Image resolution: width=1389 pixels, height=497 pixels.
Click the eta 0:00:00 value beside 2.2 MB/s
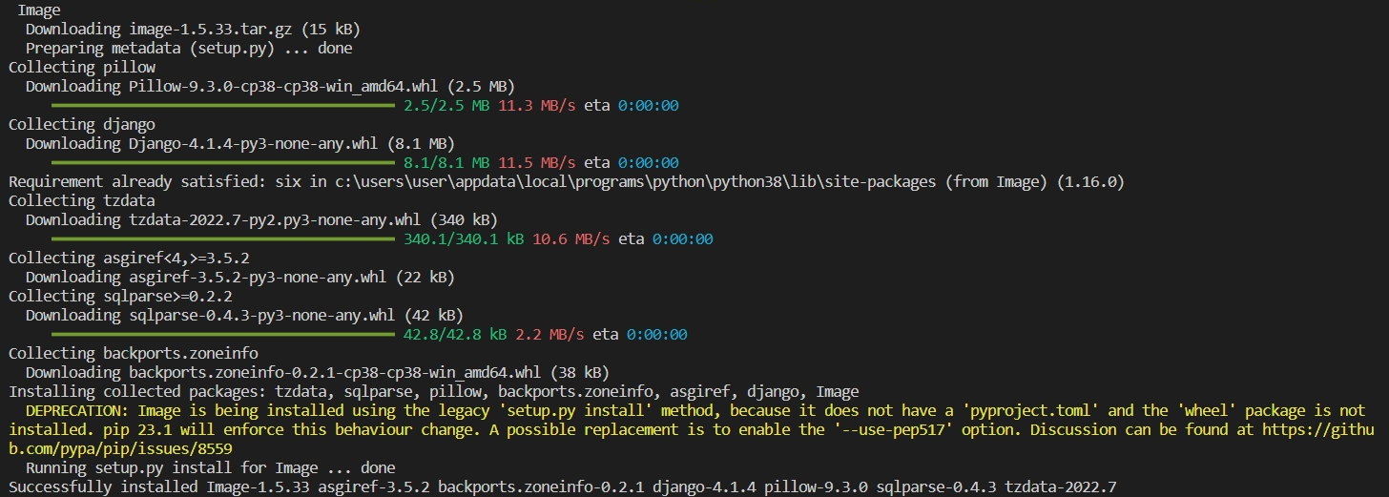657,334
